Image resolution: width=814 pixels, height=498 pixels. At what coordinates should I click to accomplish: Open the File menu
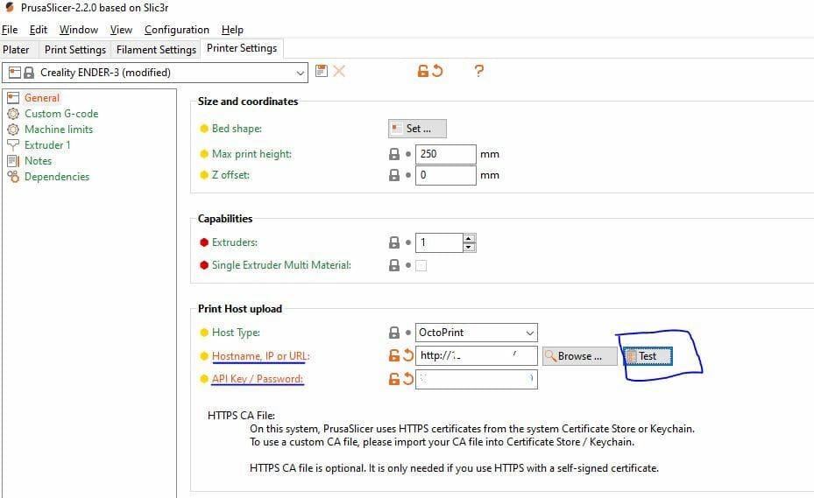(10, 30)
